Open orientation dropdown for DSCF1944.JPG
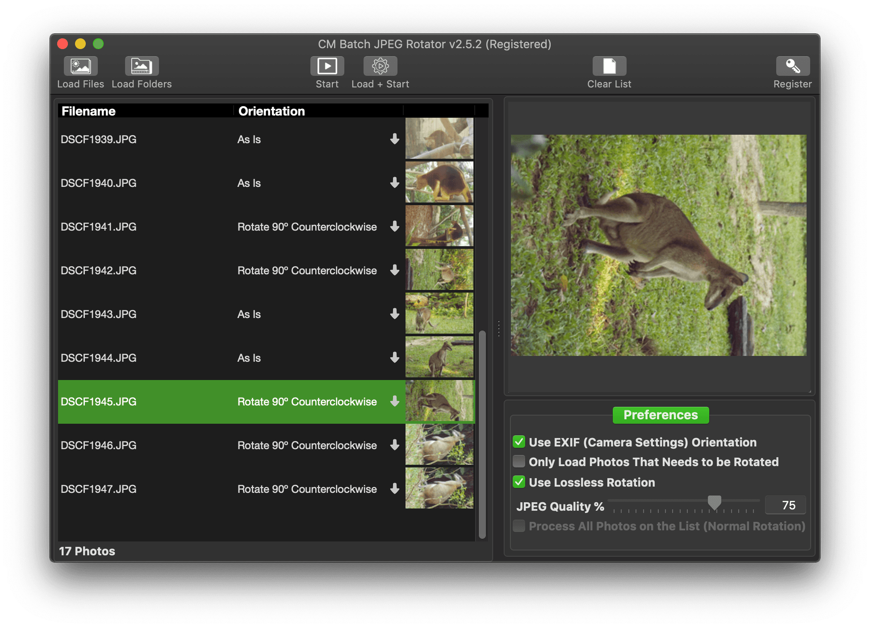 point(394,358)
